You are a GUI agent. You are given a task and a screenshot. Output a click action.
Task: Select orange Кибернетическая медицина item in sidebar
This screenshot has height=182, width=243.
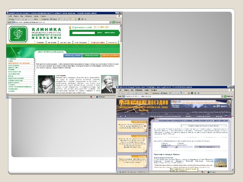[x=19, y=63]
